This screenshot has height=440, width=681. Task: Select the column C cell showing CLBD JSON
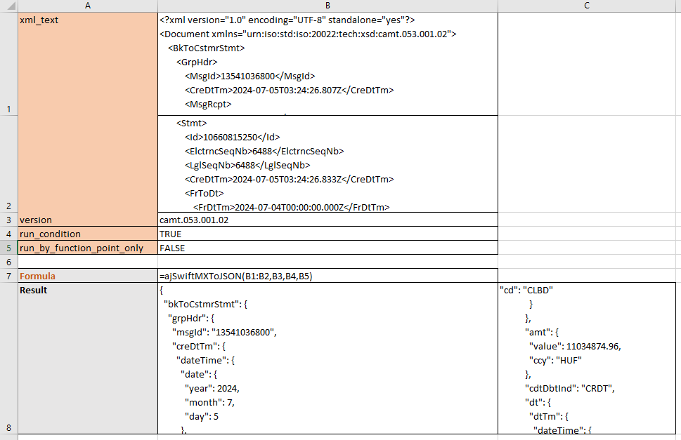587,359
